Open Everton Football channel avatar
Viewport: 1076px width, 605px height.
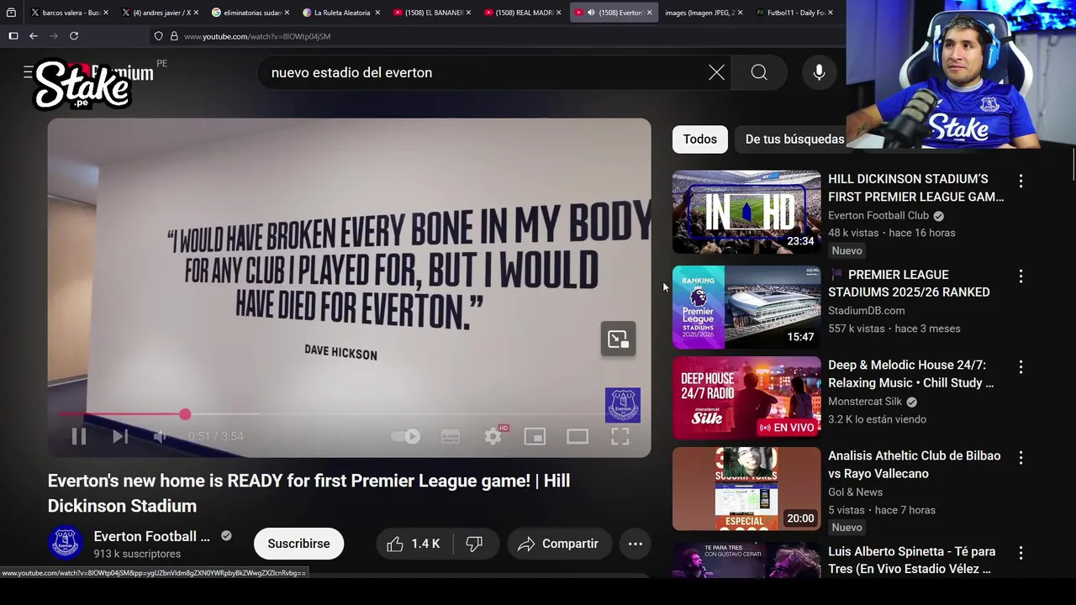tap(65, 543)
